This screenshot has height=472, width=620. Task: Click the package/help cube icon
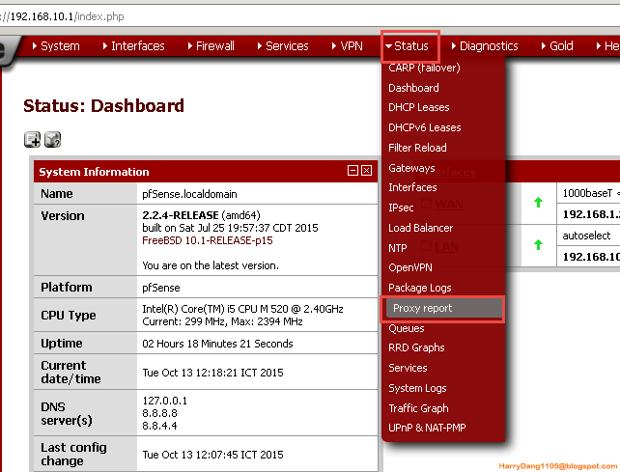[x=52, y=139]
